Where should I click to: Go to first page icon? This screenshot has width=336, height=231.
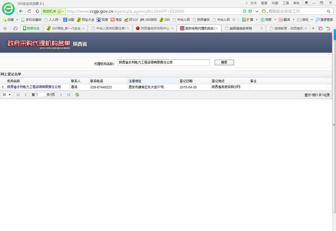18,95
